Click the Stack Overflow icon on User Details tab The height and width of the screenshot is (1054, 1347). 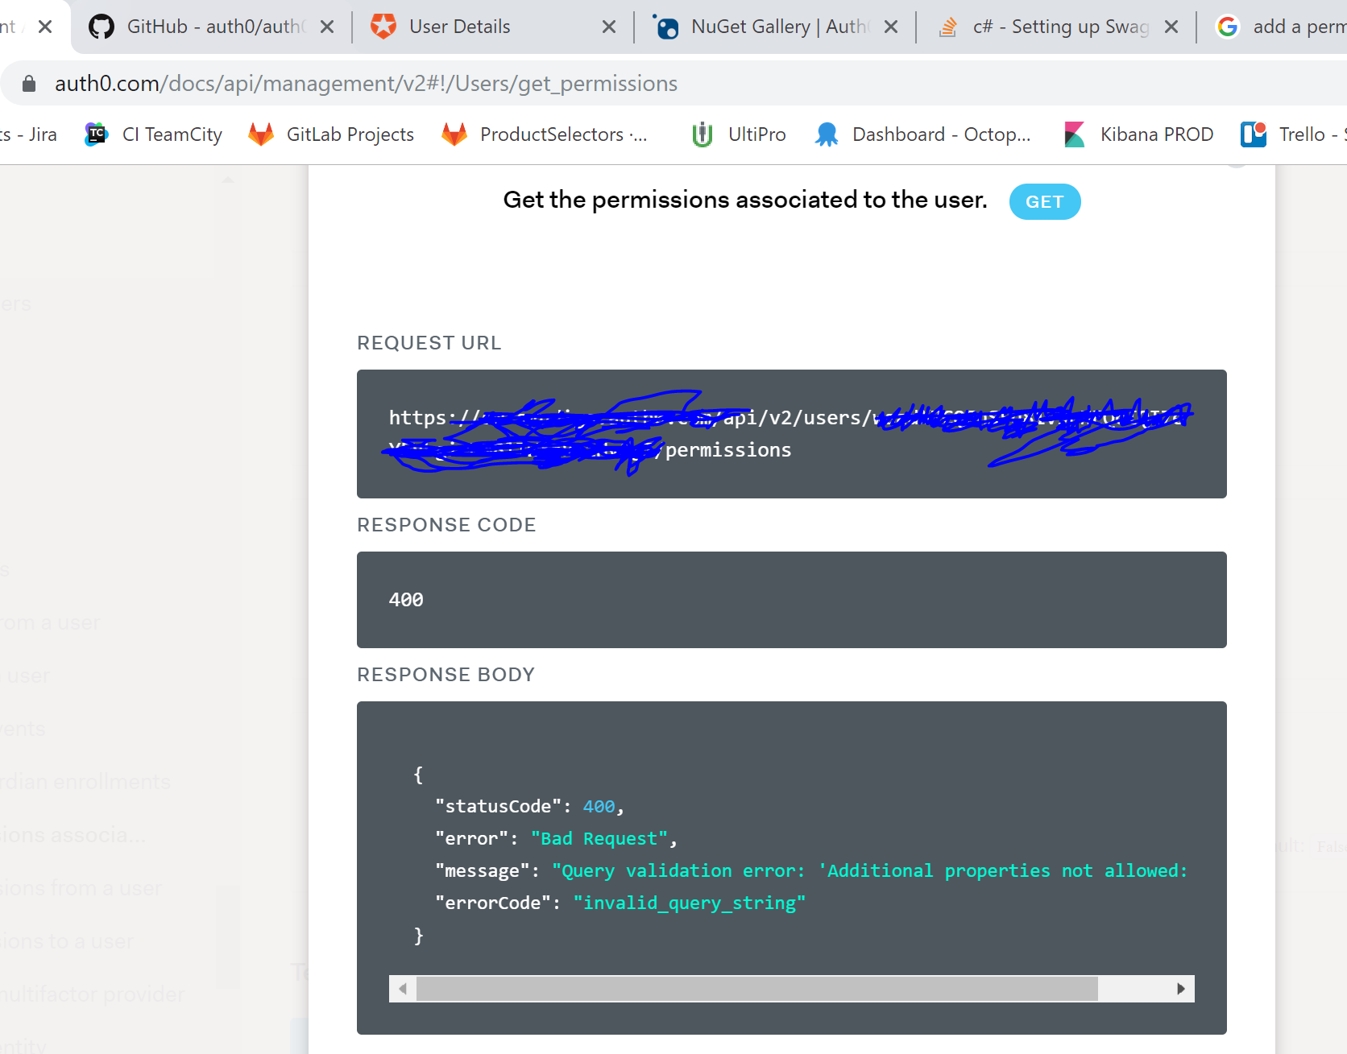coord(383,26)
